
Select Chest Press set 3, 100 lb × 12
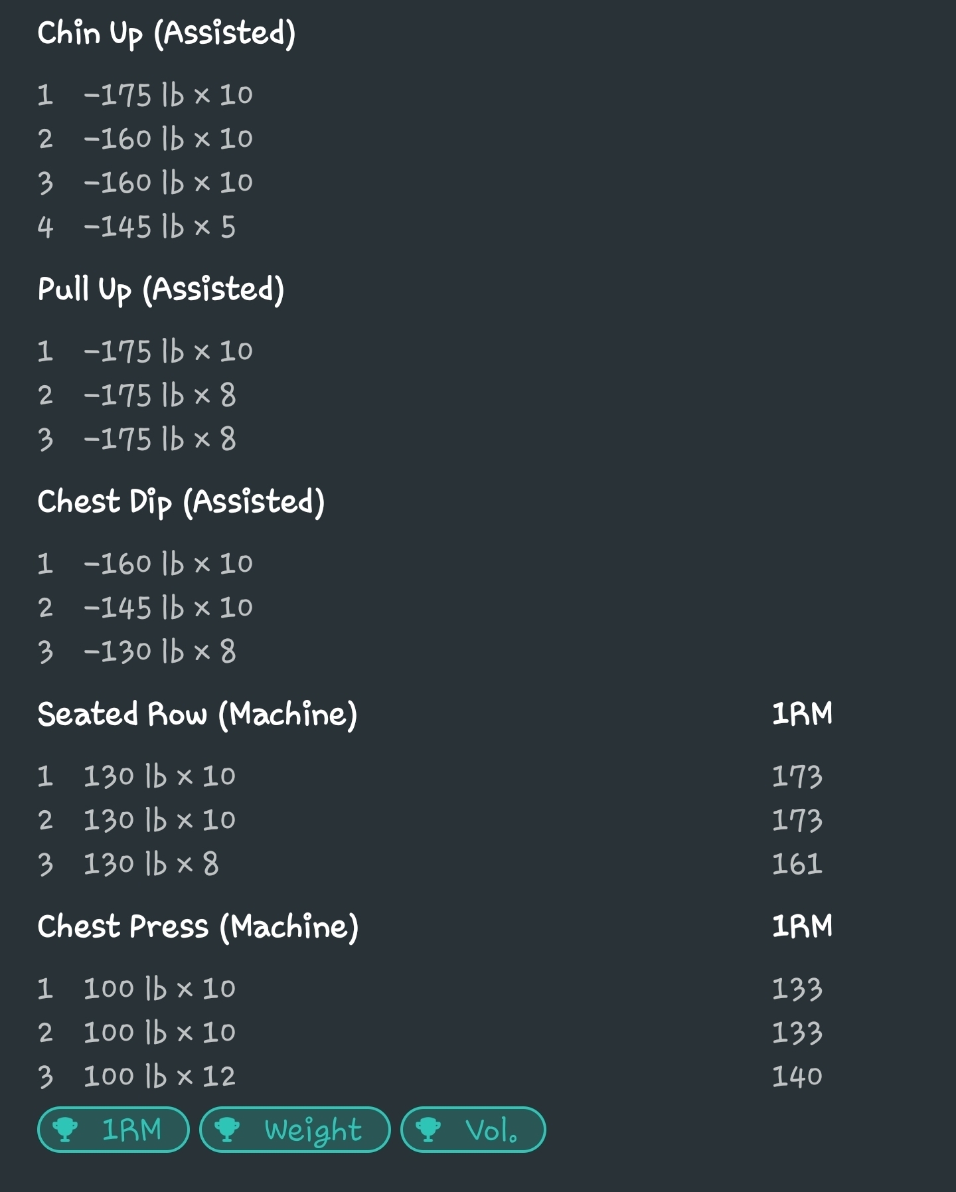pos(159,1076)
